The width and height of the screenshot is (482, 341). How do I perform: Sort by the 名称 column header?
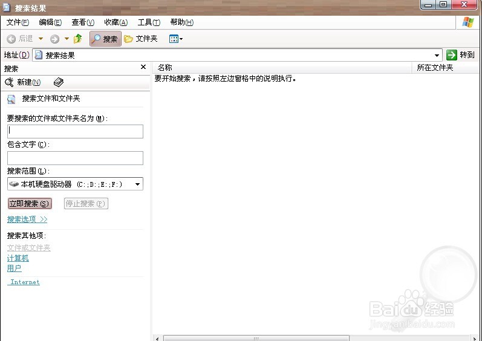point(282,68)
